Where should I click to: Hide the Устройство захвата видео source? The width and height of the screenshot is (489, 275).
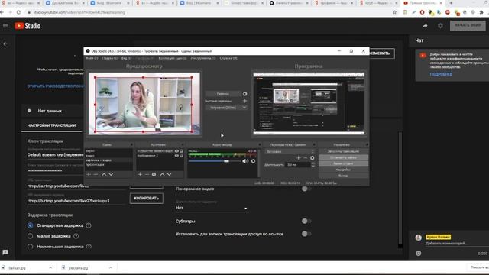[176, 151]
